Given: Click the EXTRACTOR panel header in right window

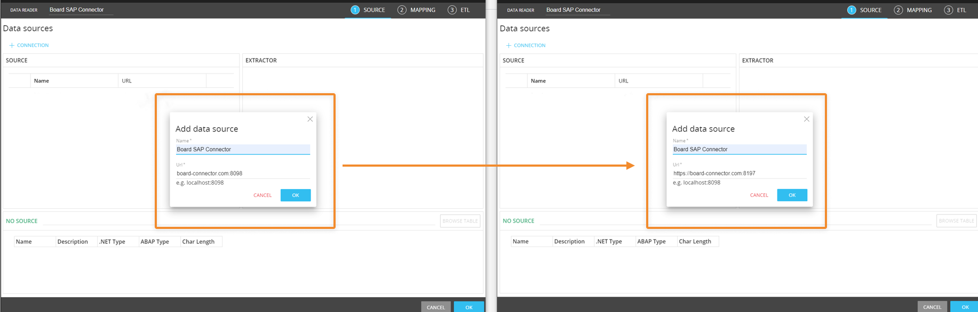Looking at the screenshot, I should click(758, 61).
